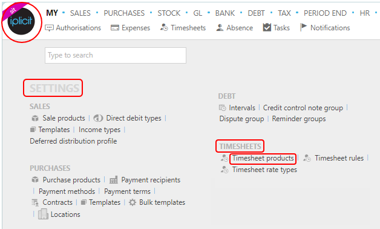Click the Sale products box icon
Viewport: 380px width, 229px height.
coord(35,118)
